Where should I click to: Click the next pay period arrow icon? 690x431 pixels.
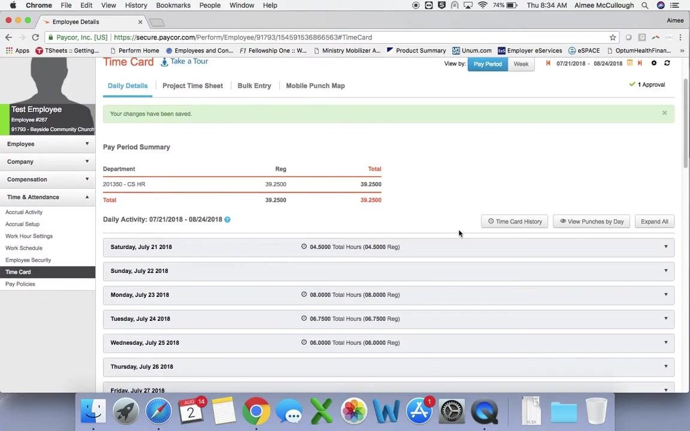(x=640, y=63)
